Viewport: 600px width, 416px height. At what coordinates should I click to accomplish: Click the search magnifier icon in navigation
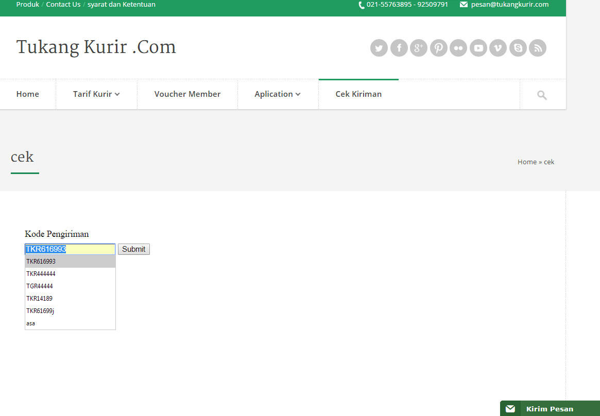[x=542, y=95]
